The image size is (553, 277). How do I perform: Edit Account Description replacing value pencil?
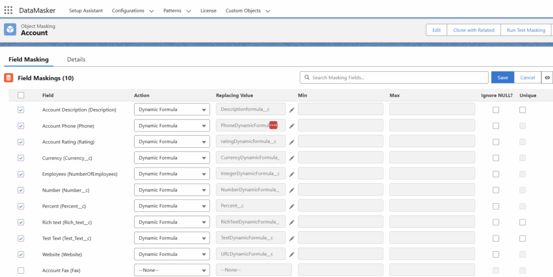point(292,110)
